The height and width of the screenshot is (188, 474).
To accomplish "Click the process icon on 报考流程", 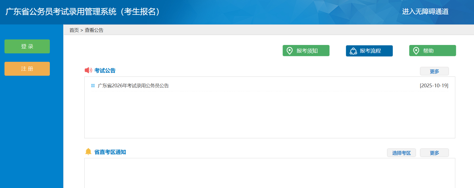I will [x=353, y=51].
